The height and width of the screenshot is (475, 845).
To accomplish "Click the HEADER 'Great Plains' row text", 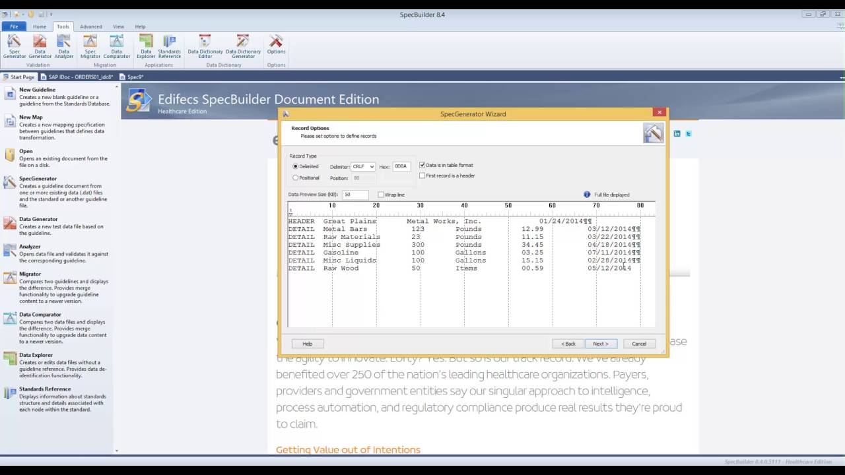I will point(349,221).
